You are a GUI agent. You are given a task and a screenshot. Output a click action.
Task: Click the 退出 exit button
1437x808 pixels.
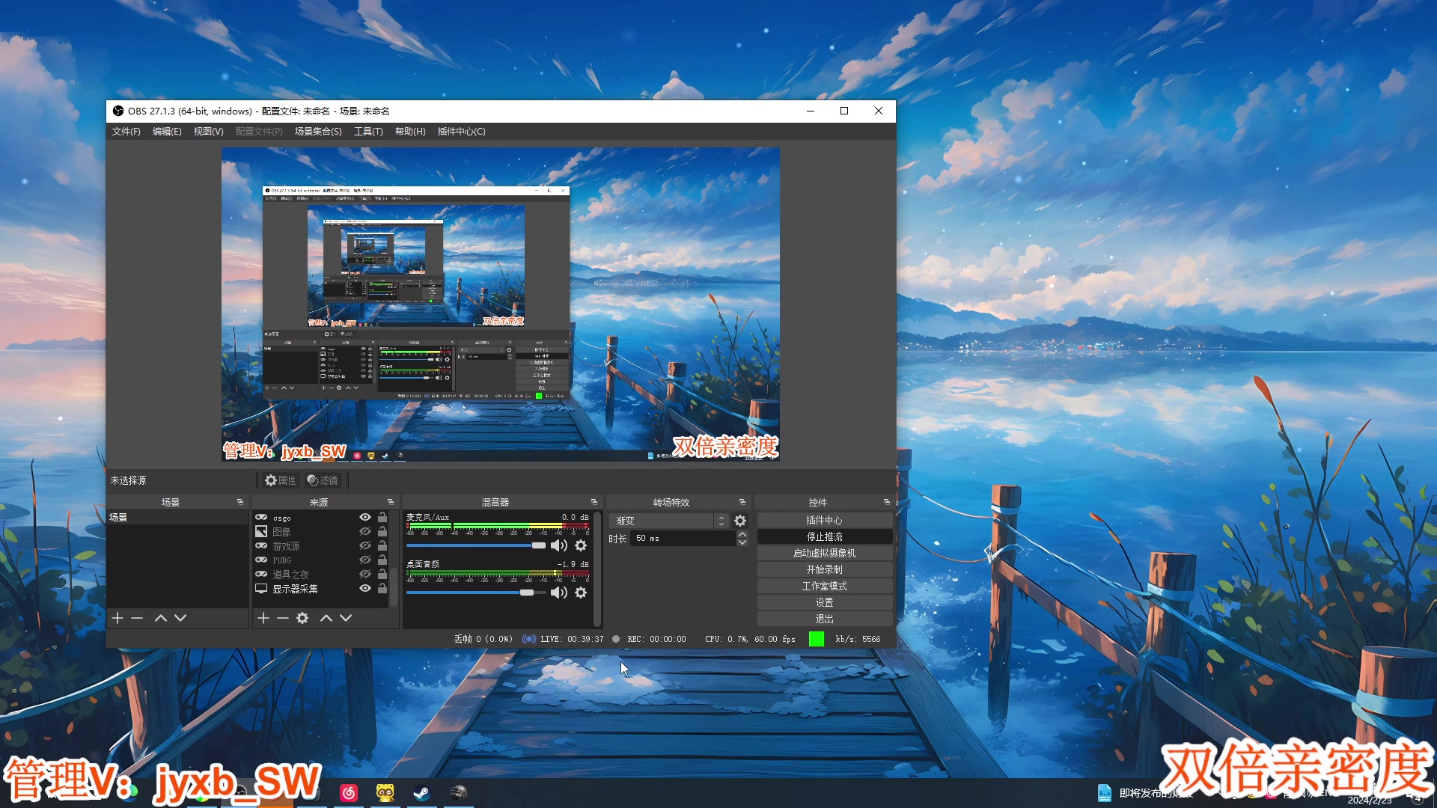point(825,619)
